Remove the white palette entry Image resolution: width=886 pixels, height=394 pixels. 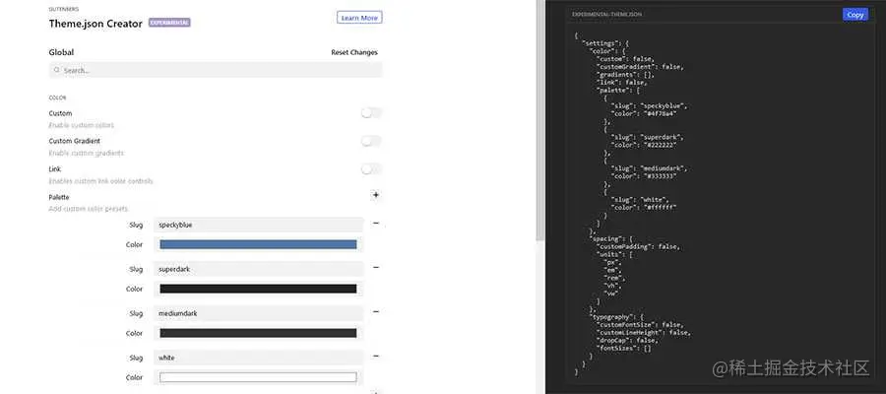[376, 357]
